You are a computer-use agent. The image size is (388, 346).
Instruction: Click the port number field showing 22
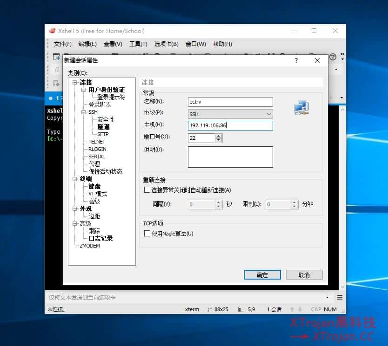(201, 138)
